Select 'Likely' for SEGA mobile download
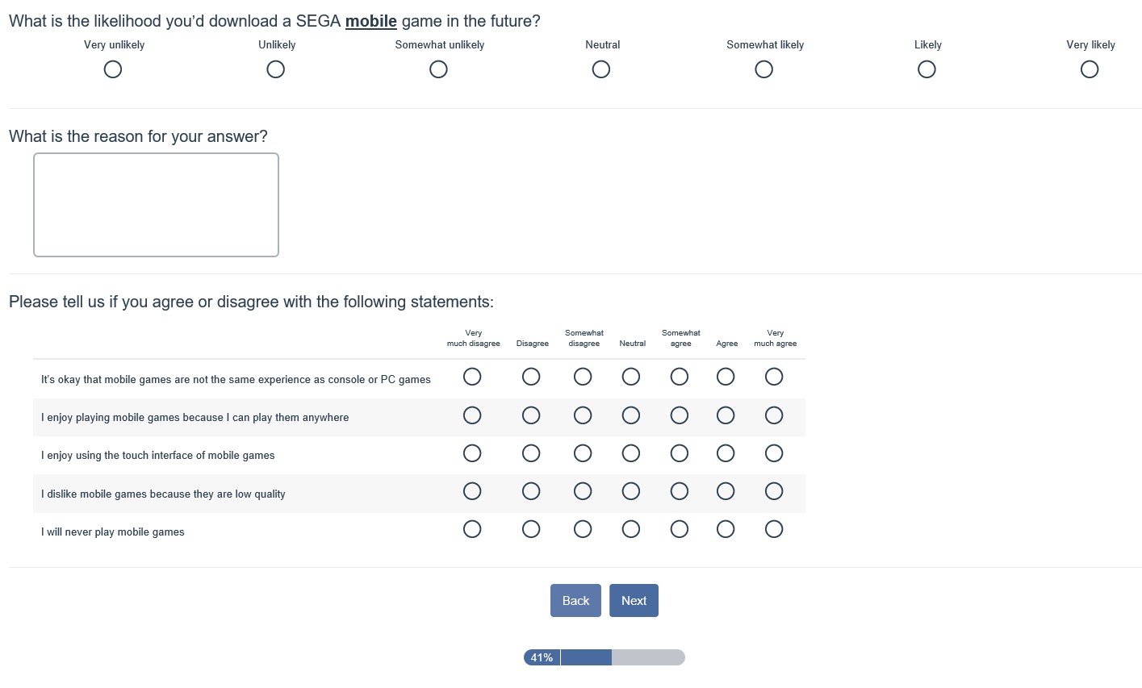This screenshot has width=1142, height=688. [927, 69]
